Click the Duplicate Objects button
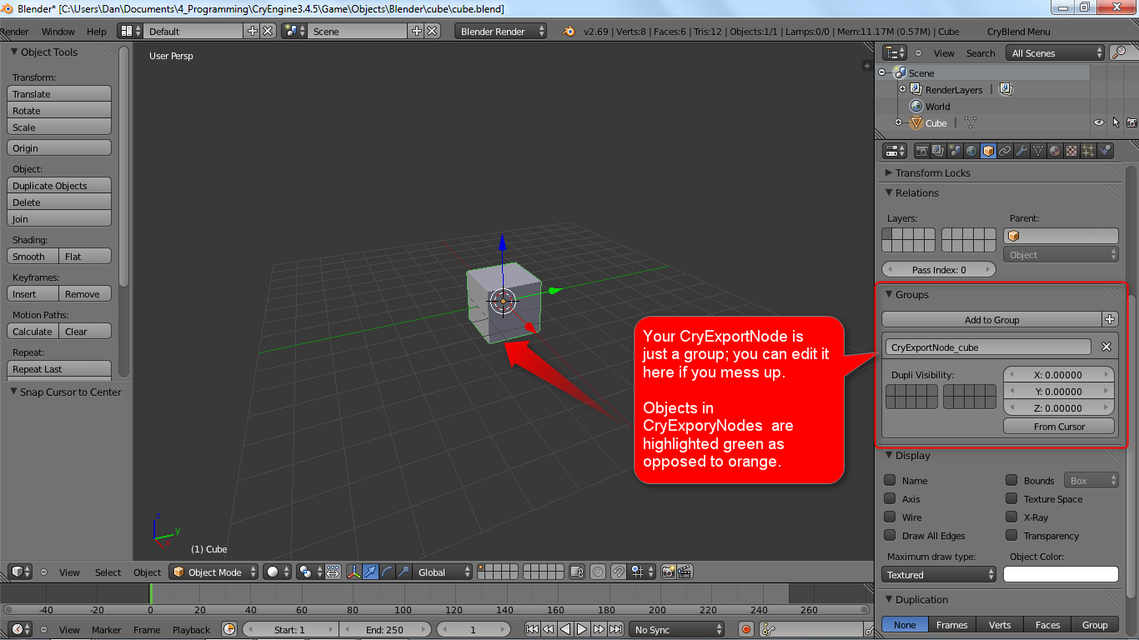The image size is (1139, 640). [59, 185]
